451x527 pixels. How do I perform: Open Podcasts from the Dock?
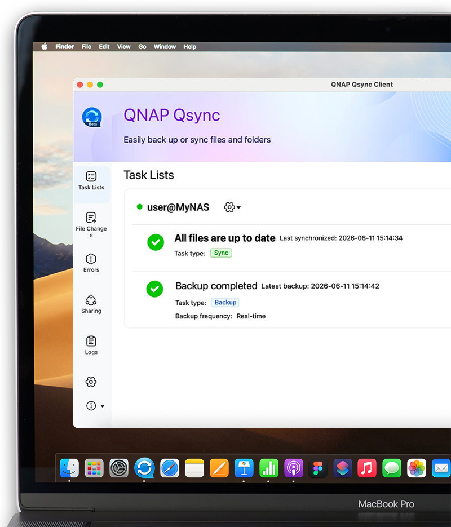pyautogui.click(x=294, y=468)
